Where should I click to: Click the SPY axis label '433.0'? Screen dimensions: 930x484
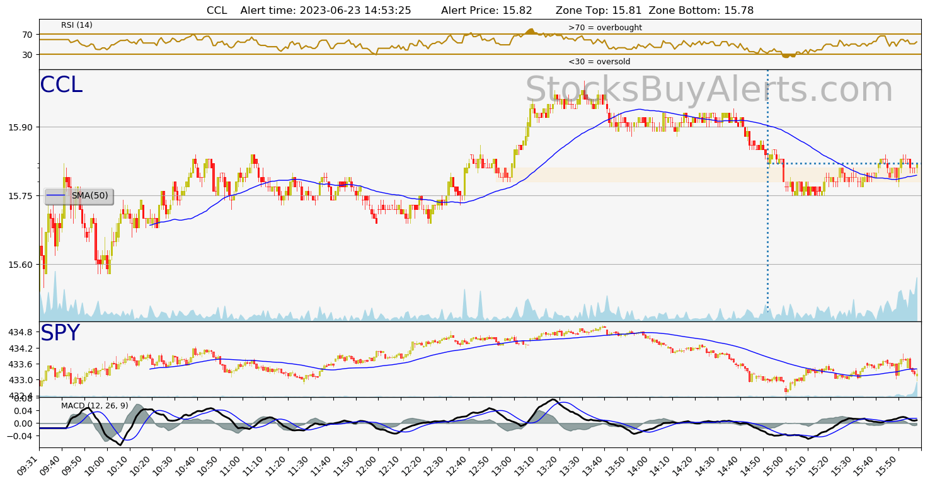tap(20, 380)
